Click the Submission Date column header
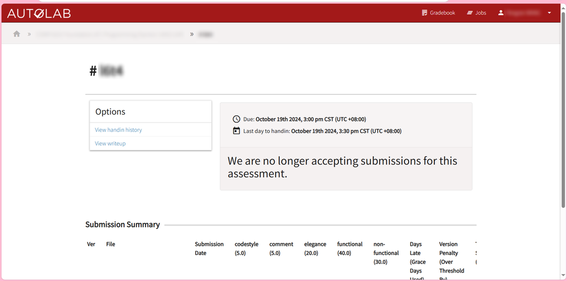Image resolution: width=567 pixels, height=281 pixels. coord(209,249)
